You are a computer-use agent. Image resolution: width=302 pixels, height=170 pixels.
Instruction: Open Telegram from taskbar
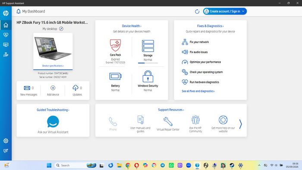pos(163,165)
